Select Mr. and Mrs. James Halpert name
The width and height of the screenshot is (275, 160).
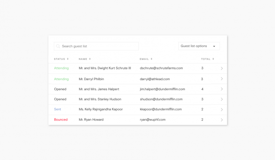click(x=99, y=89)
